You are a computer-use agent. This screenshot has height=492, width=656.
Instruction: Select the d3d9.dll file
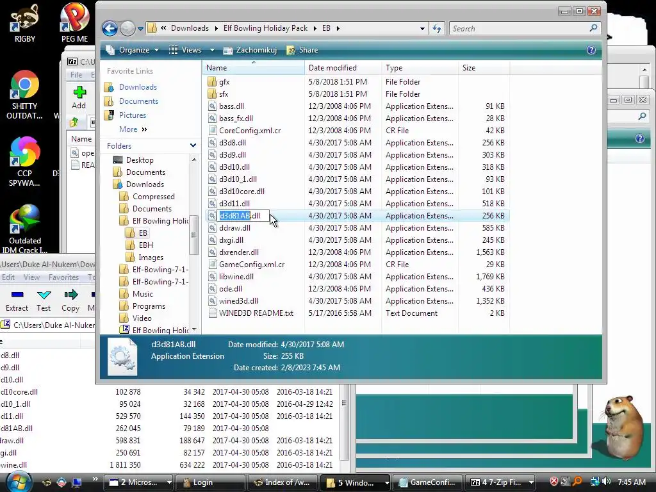coord(233,155)
